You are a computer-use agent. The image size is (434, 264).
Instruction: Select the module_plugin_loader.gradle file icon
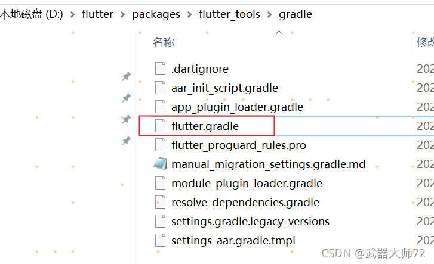(160, 184)
